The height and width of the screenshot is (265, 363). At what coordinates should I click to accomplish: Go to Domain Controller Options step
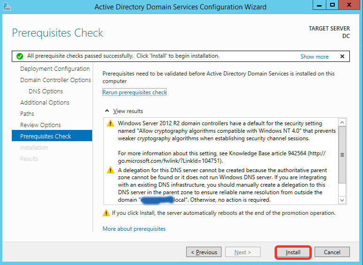pos(55,80)
